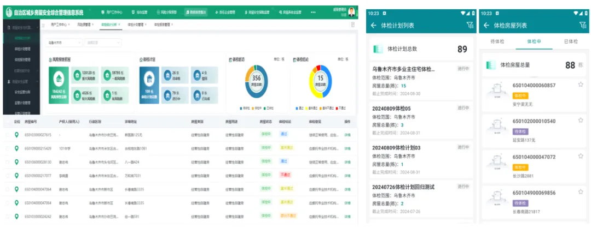591x234 pixels.
Task: Click the icon on the 26 待审核 card
Action: tap(167, 75)
